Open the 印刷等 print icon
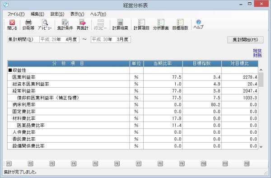This screenshot has width=271, height=178. (x=28, y=25)
